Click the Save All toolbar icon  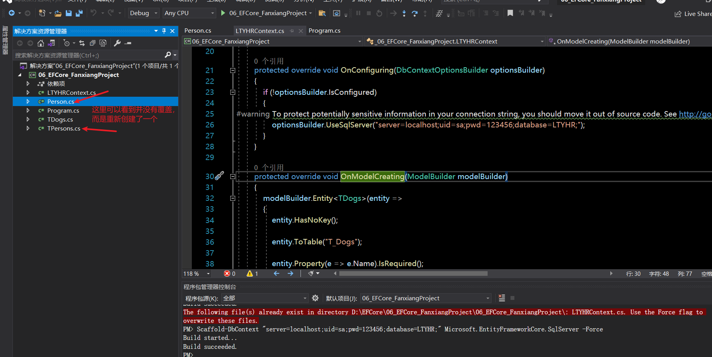[79, 13]
